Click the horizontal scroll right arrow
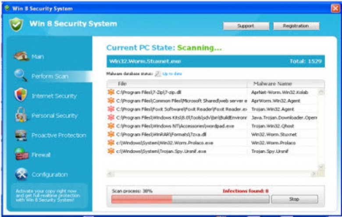This screenshot has width=342, height=217. (313, 174)
